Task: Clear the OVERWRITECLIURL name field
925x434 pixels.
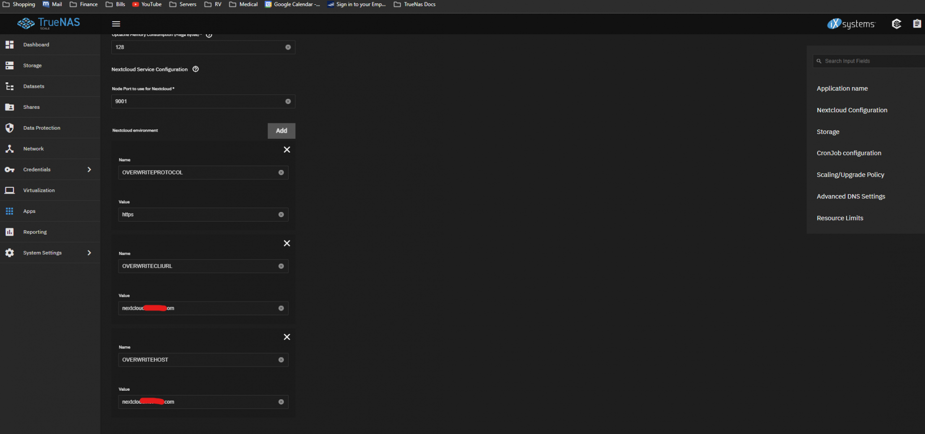Action: [281, 266]
